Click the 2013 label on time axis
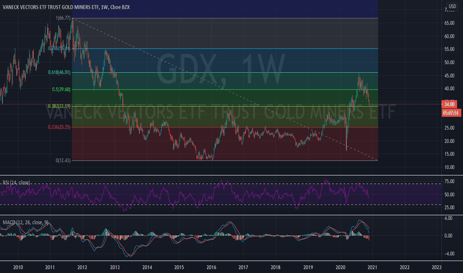Image resolution: width=463 pixels, height=273 pixels. pyautogui.click(x=115, y=268)
